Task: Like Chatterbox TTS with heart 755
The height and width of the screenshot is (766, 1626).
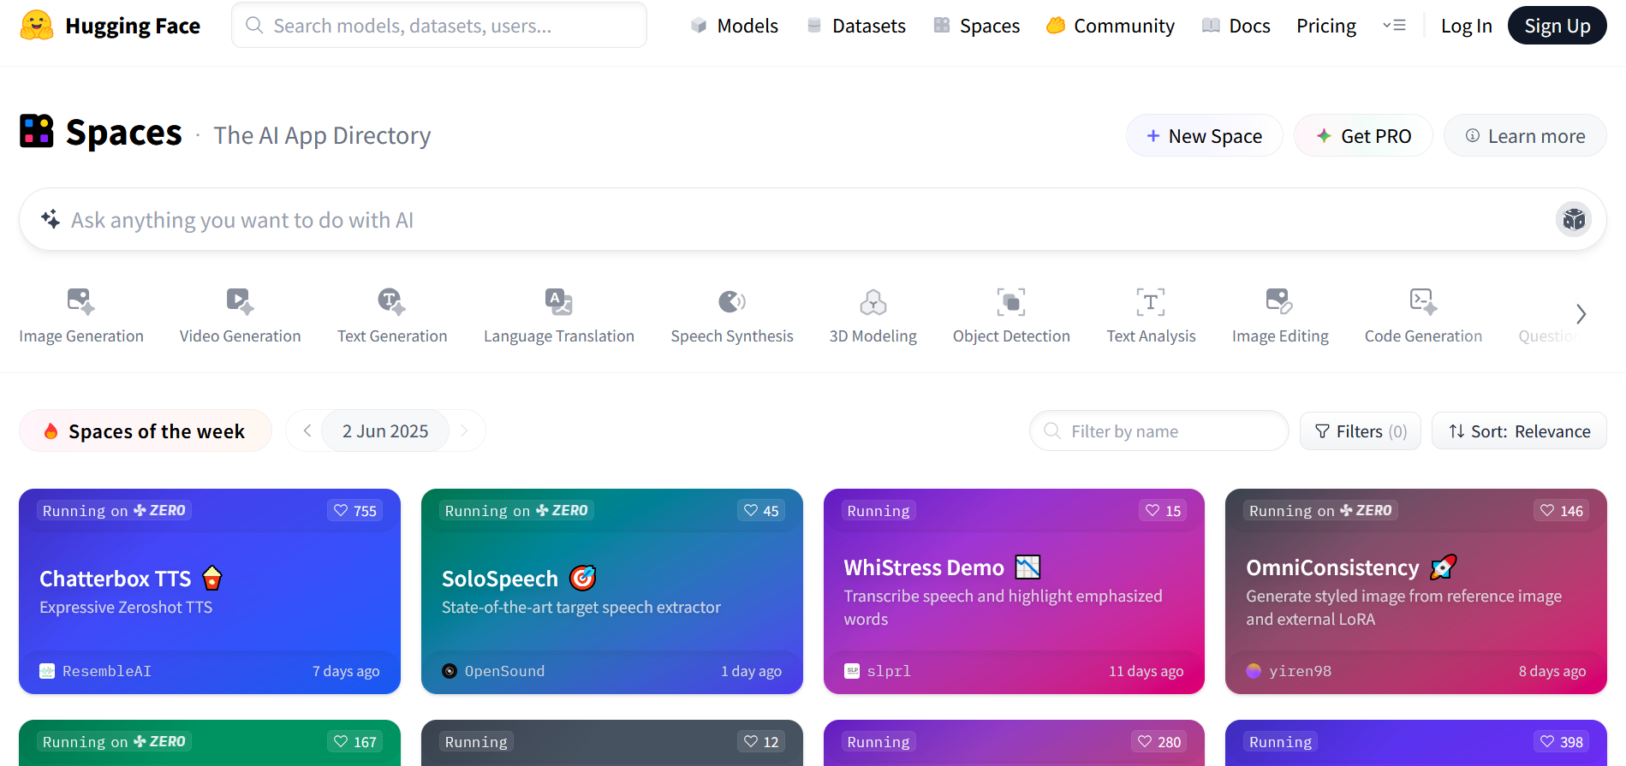Action: point(355,511)
